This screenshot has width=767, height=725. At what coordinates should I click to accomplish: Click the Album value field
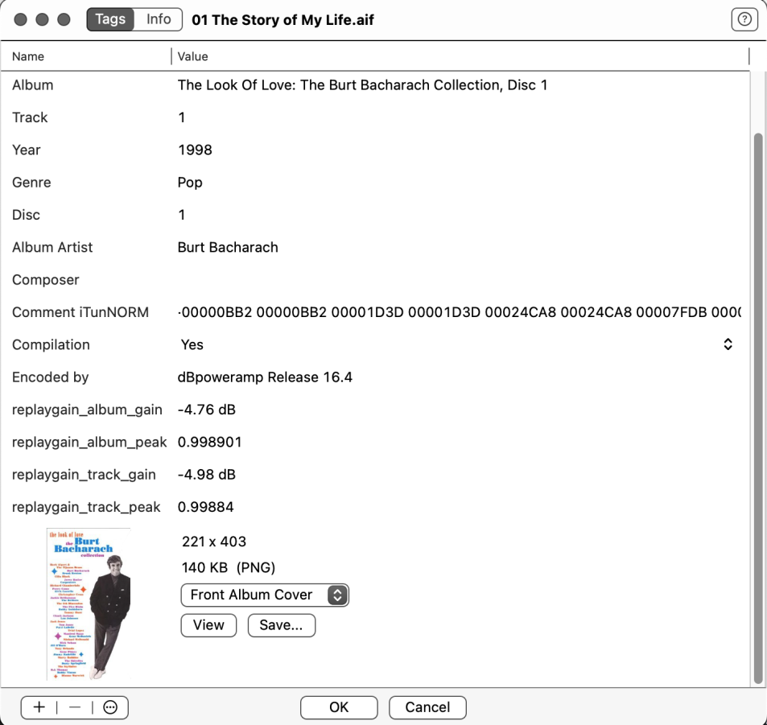pyautogui.click(x=362, y=84)
